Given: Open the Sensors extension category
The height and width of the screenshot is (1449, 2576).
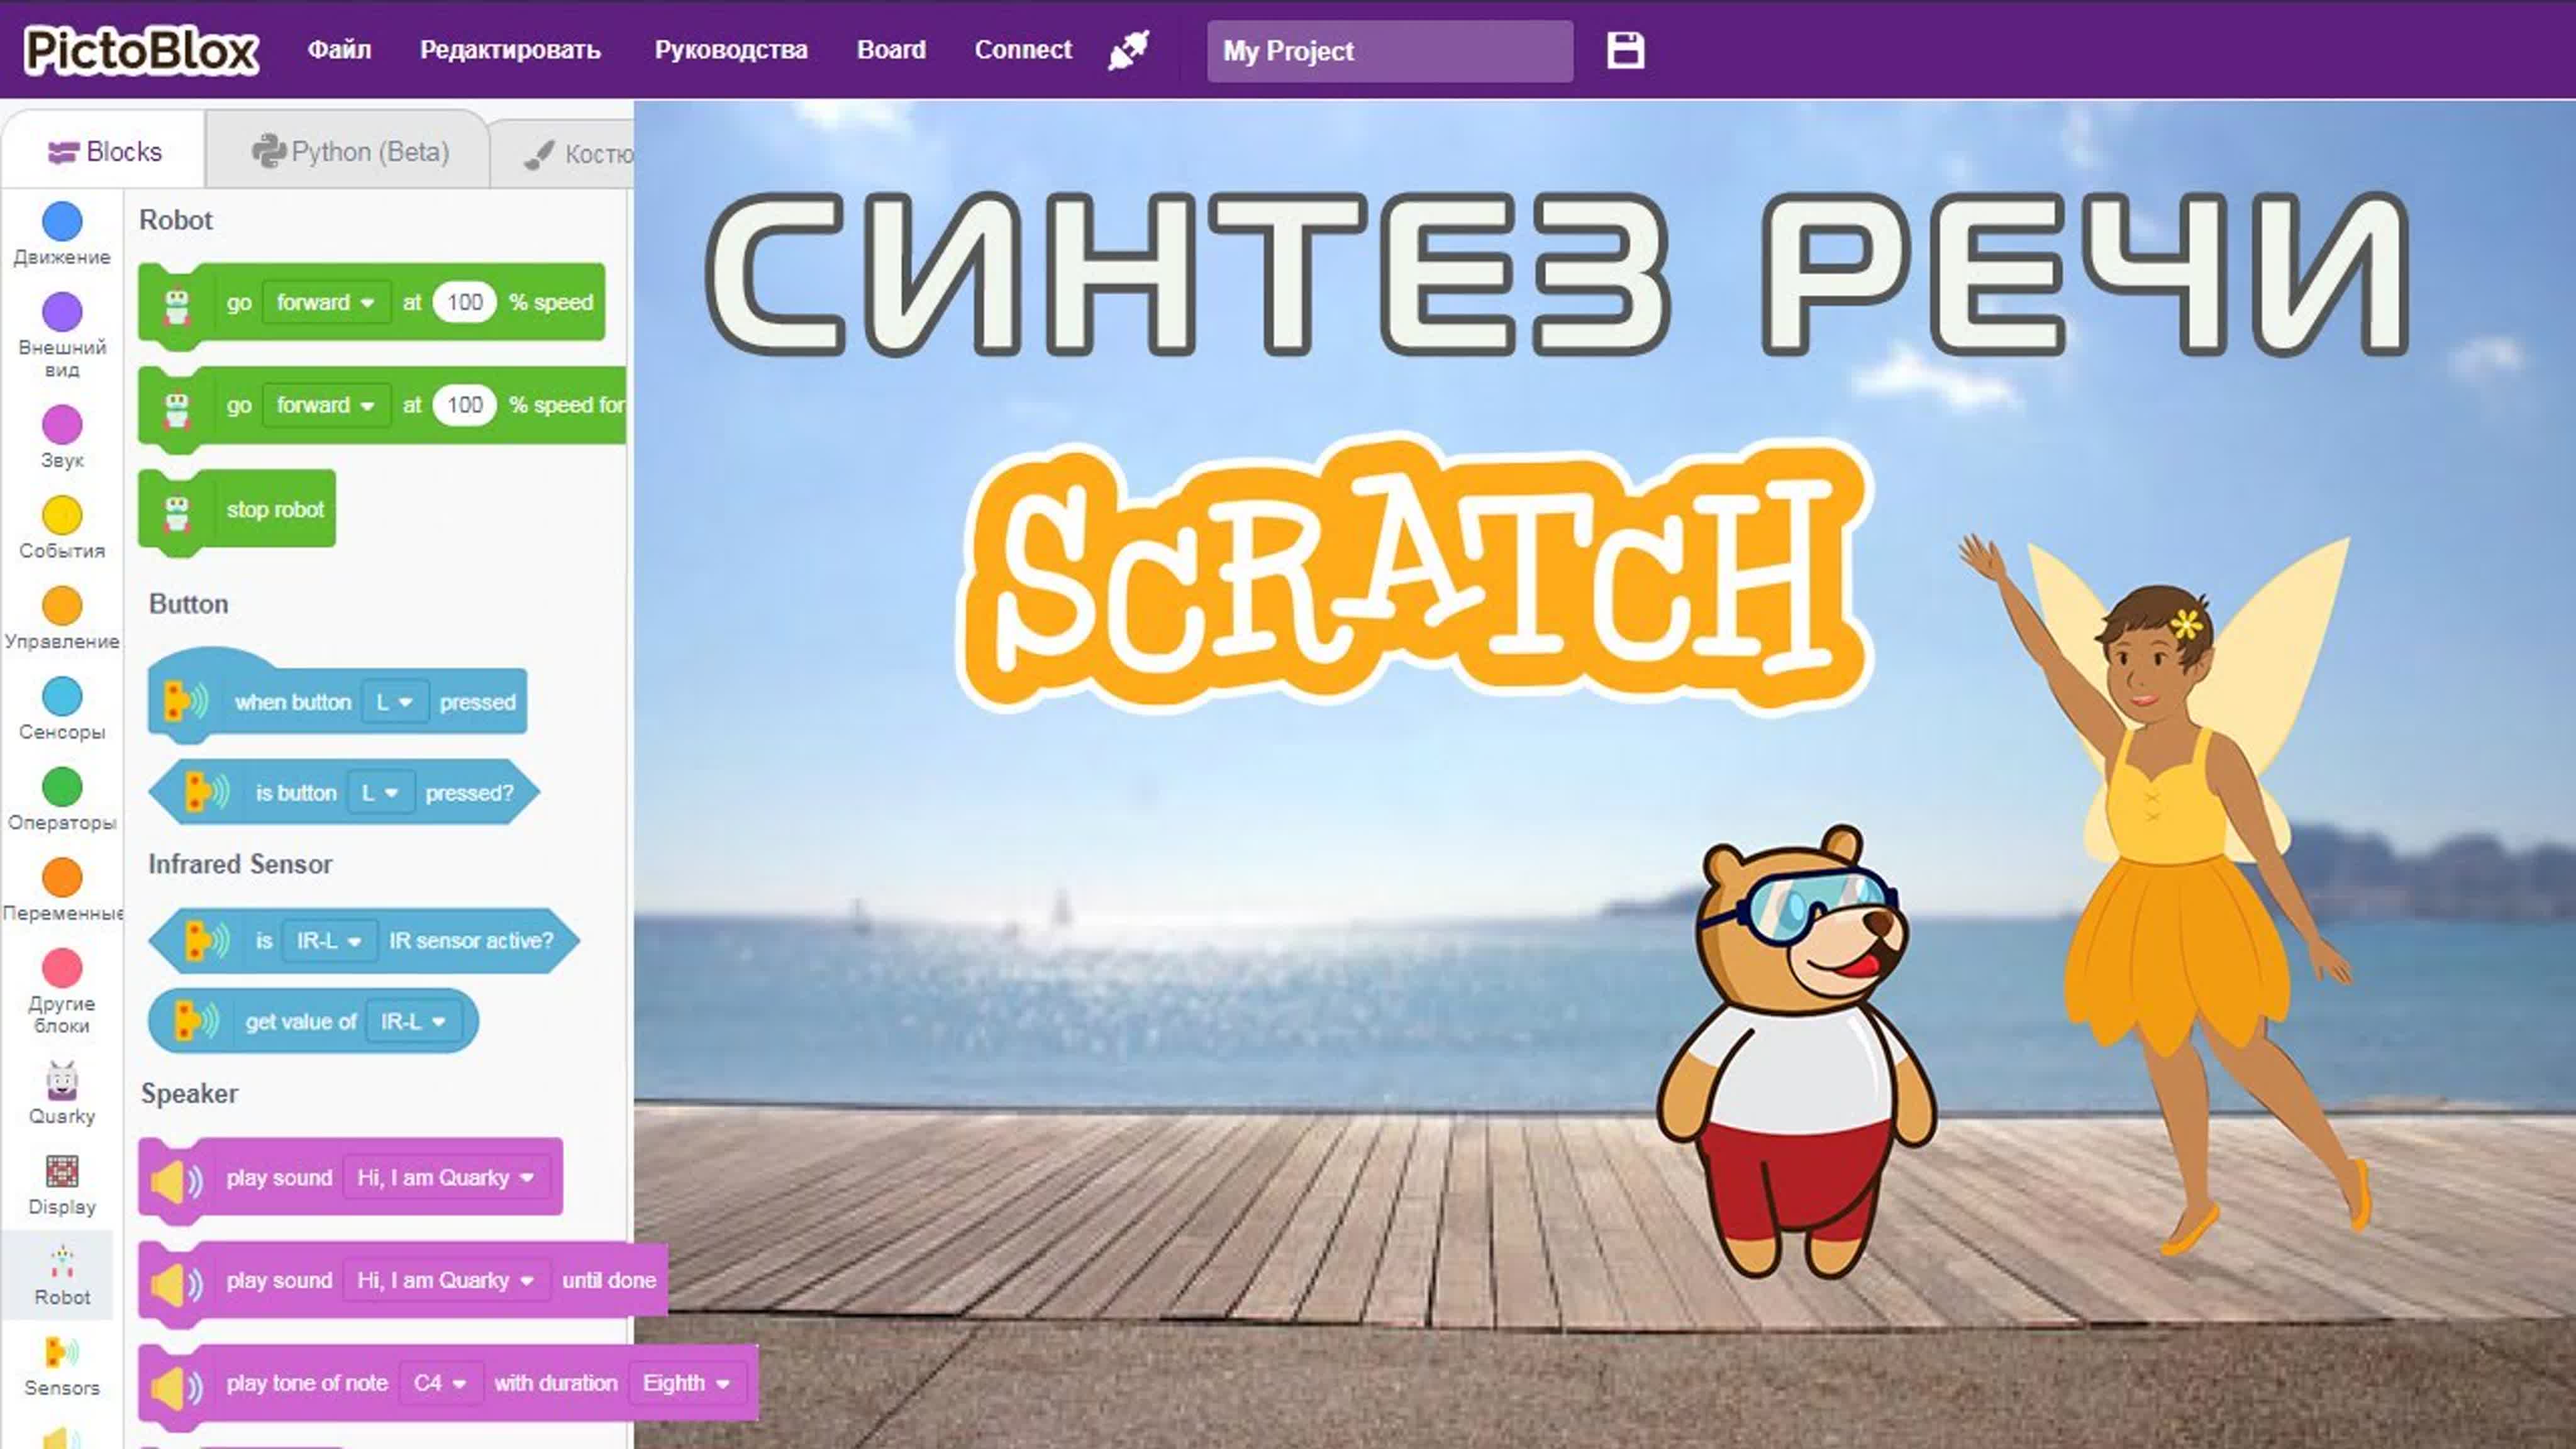Looking at the screenshot, I should [x=62, y=1366].
